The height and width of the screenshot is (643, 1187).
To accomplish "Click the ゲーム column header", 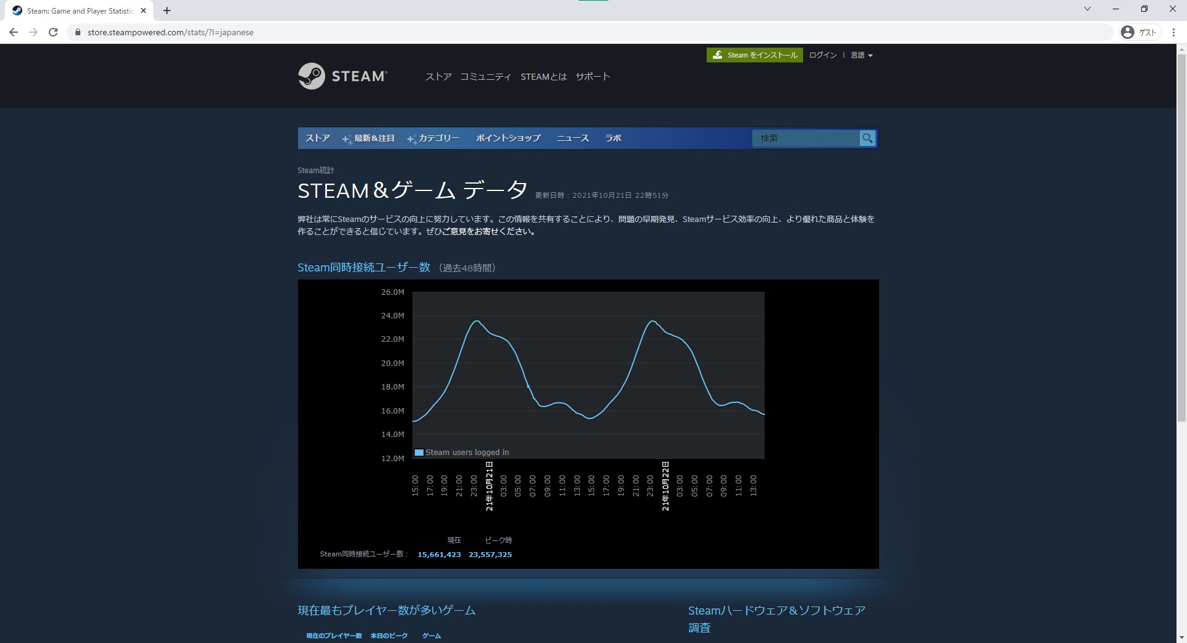I will pos(432,636).
